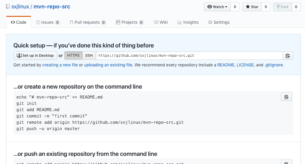The image size is (305, 164).
Task: Click the eye icon in the Watch button
Action: click(209, 7)
